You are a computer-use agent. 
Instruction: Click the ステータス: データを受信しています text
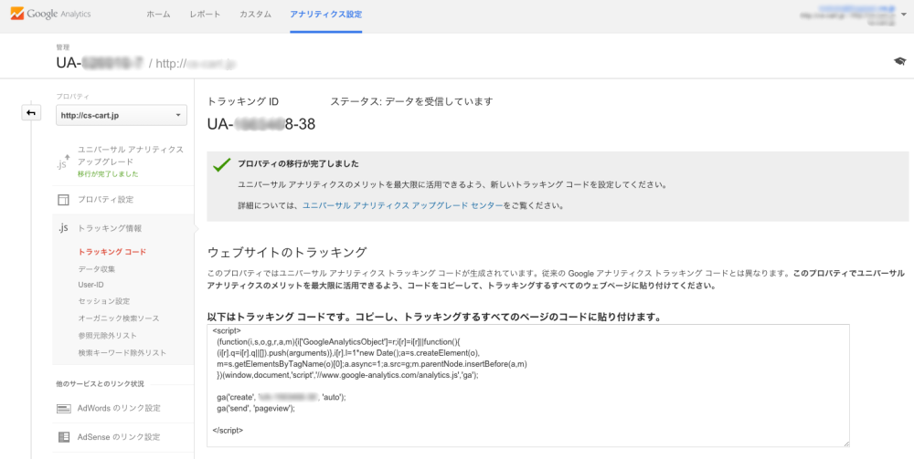pos(411,102)
